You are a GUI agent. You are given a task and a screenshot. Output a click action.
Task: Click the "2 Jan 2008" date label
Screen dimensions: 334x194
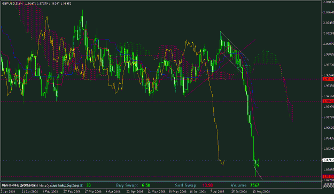[x=8, y=191]
